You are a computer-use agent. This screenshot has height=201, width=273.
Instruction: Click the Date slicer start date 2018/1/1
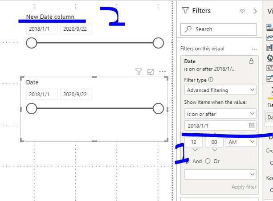point(42,94)
